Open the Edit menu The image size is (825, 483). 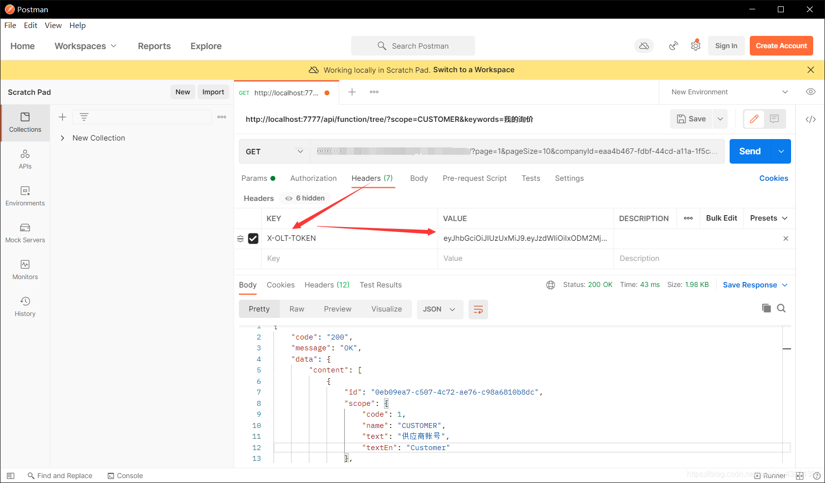coord(30,26)
